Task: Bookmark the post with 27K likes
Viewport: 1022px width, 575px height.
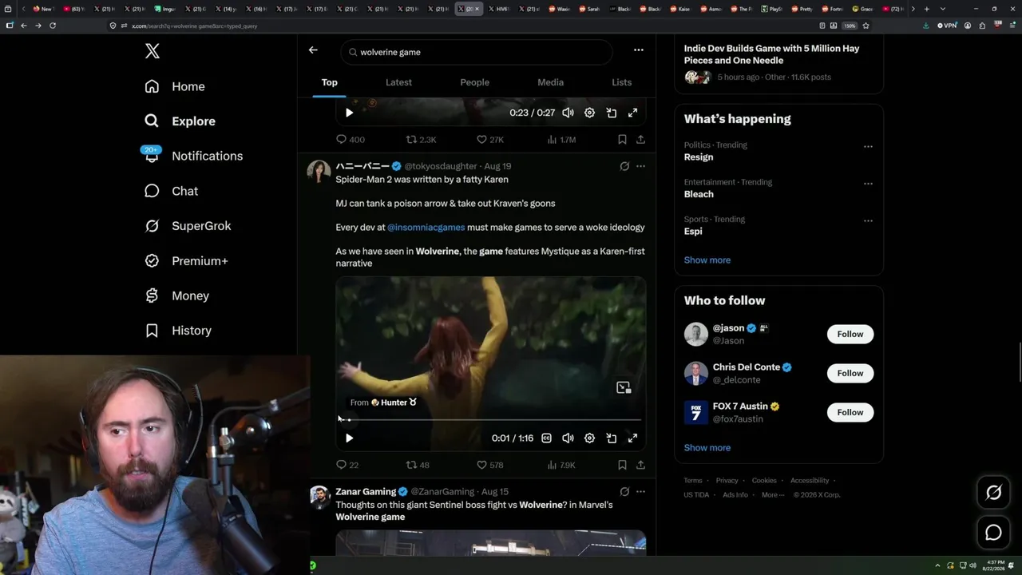Action: coord(622,139)
